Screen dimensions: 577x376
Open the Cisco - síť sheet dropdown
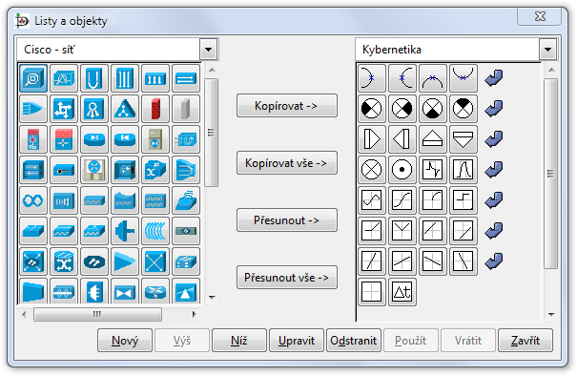209,50
